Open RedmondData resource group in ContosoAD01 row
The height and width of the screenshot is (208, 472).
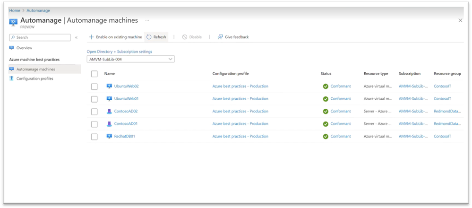tap(447, 124)
